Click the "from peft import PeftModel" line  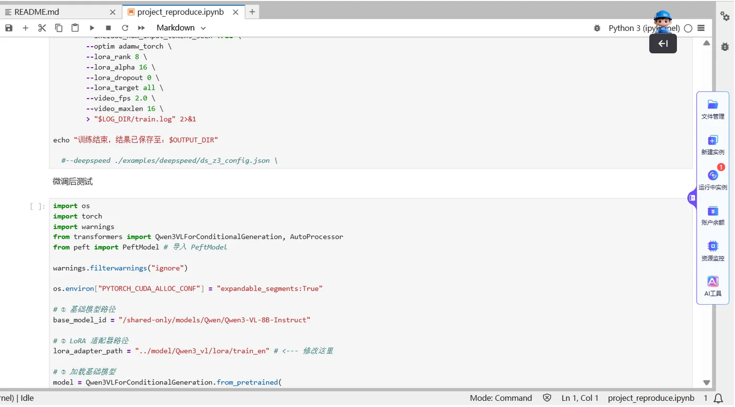[x=140, y=247]
